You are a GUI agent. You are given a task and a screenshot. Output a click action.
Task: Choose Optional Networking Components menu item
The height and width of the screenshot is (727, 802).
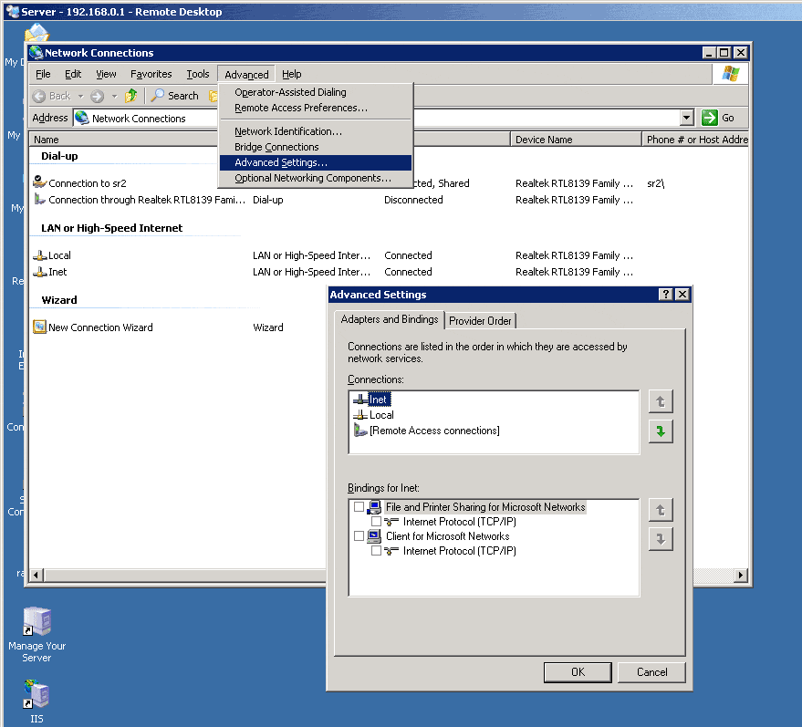pos(315,178)
